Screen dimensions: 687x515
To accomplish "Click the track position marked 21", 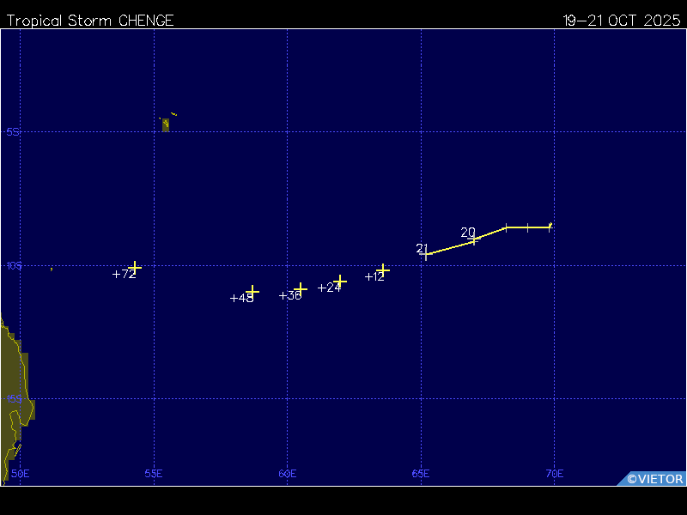I will (425, 254).
